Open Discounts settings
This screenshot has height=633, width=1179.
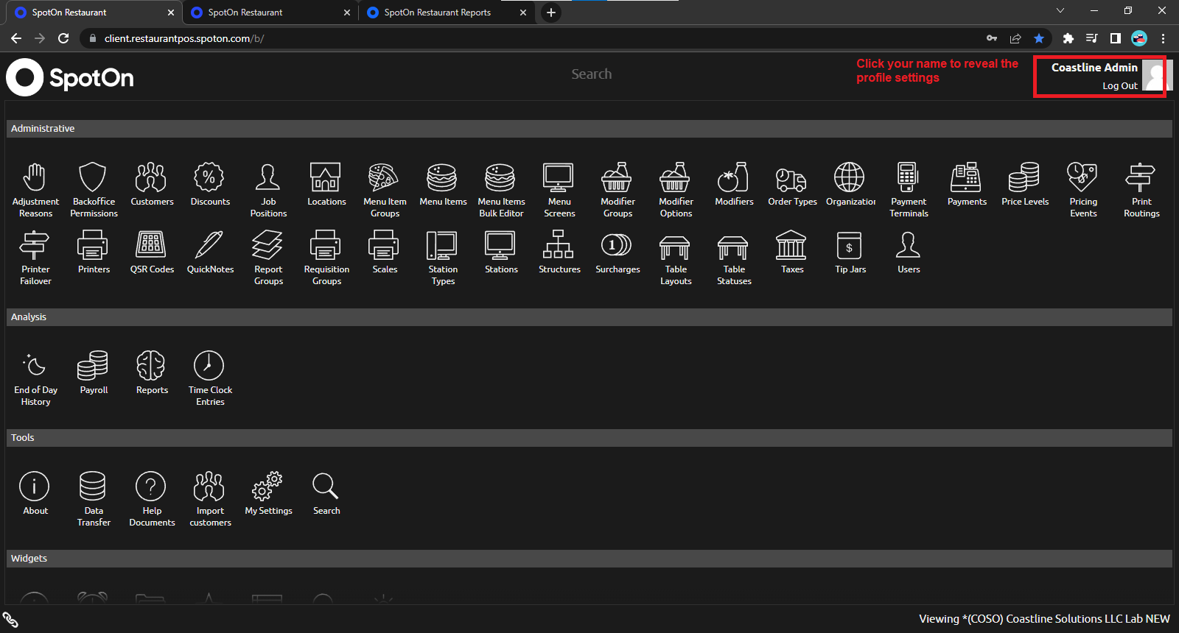pyautogui.click(x=210, y=184)
